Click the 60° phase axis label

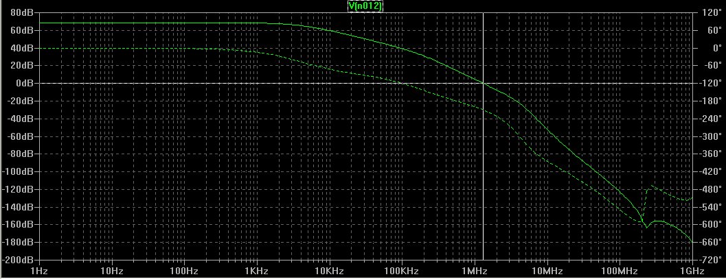[714, 30]
